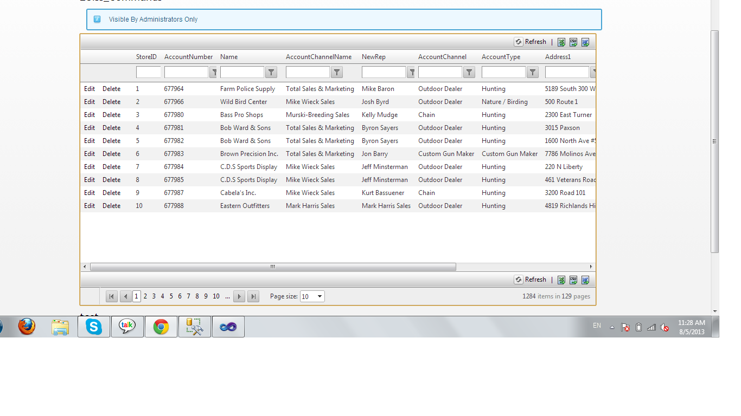
Task: Edit the row with AccountNumber 677981
Action: pos(90,128)
